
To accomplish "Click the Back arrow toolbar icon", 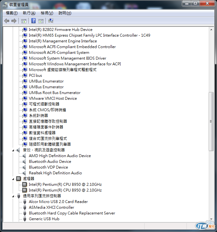I will 7,21.
